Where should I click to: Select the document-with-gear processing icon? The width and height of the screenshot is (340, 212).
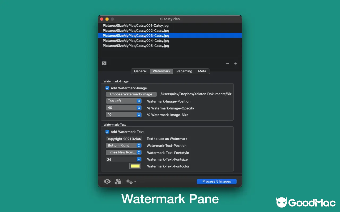tap(118, 181)
